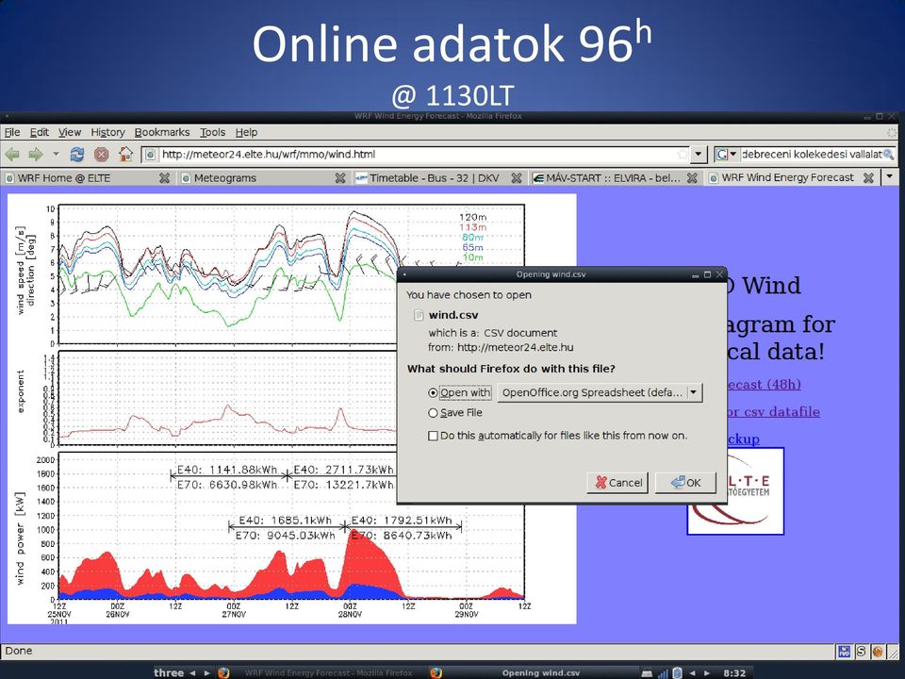
Task: Select the Save File radio button
Action: 433,413
